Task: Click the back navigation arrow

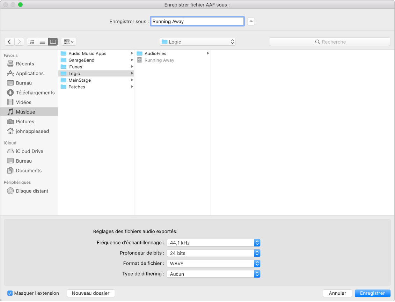Action: tap(9, 42)
